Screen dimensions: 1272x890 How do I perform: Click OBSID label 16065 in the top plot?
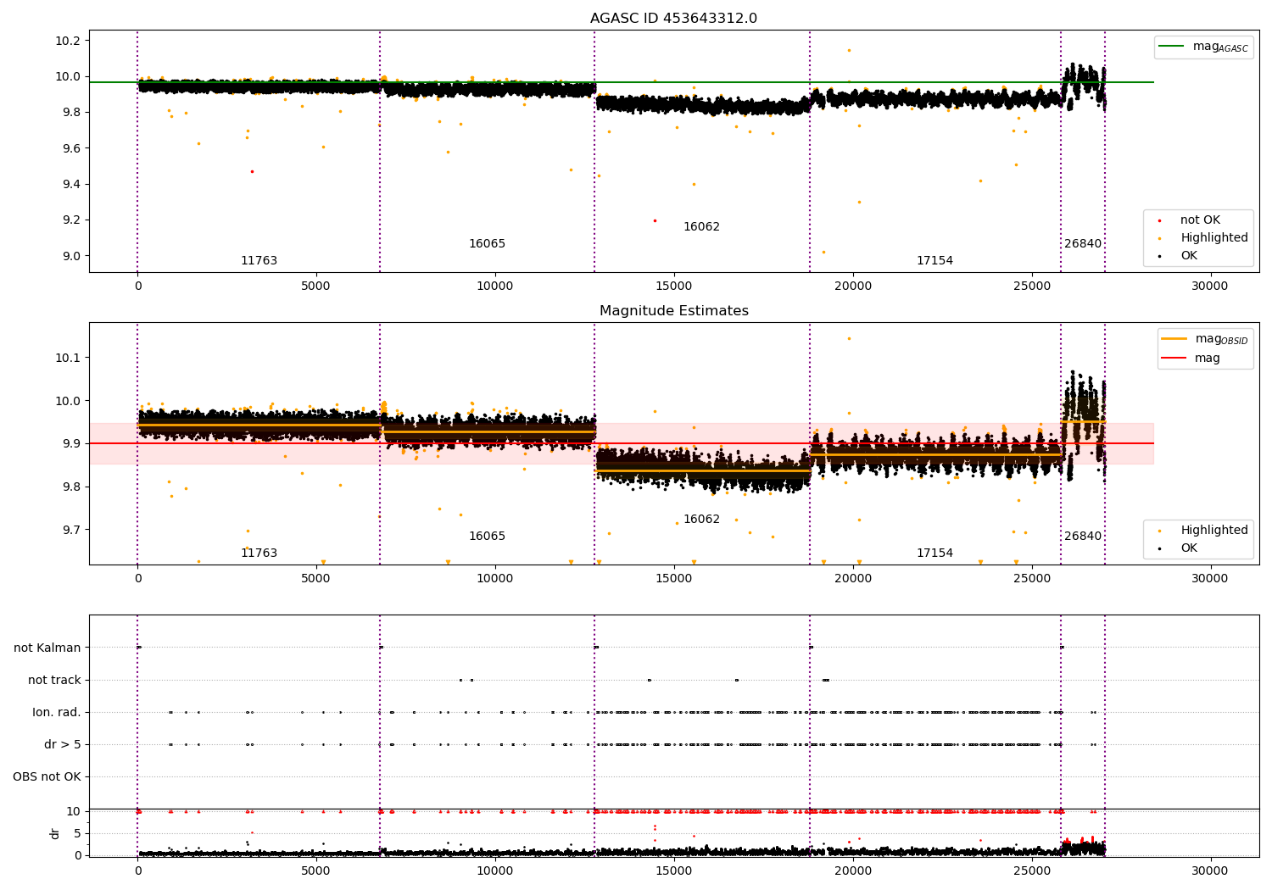click(487, 244)
